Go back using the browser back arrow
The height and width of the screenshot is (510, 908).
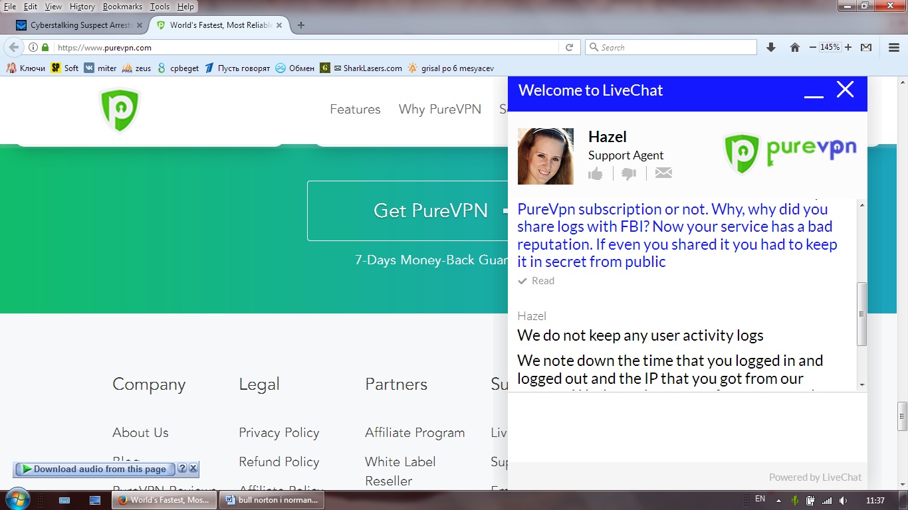click(13, 47)
